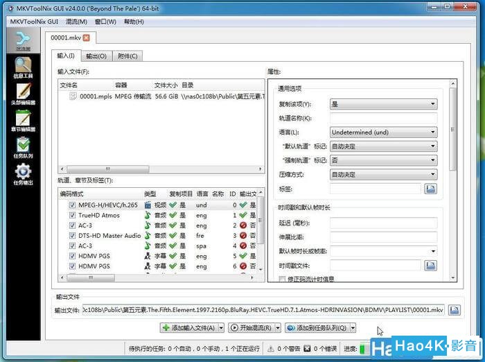Uncheck the DTS-HD Master Audio track
Image resolution: width=485 pixels, height=362 pixels.
[x=72, y=236]
